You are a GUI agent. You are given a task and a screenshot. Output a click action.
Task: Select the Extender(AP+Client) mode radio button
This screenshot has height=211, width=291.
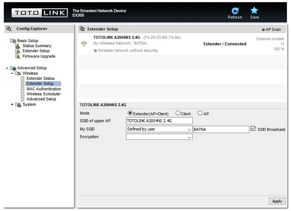130,113
